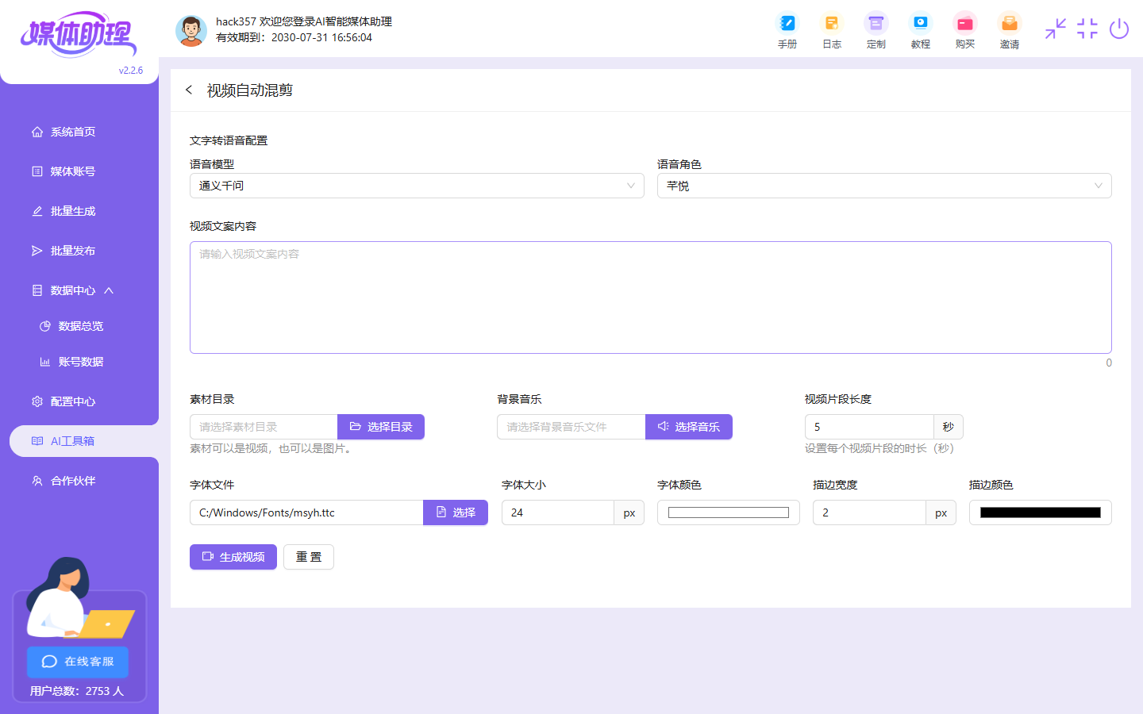Click the logout power icon
The image size is (1143, 714).
(x=1119, y=29)
